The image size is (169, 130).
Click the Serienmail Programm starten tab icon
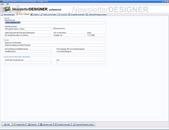(87, 14)
